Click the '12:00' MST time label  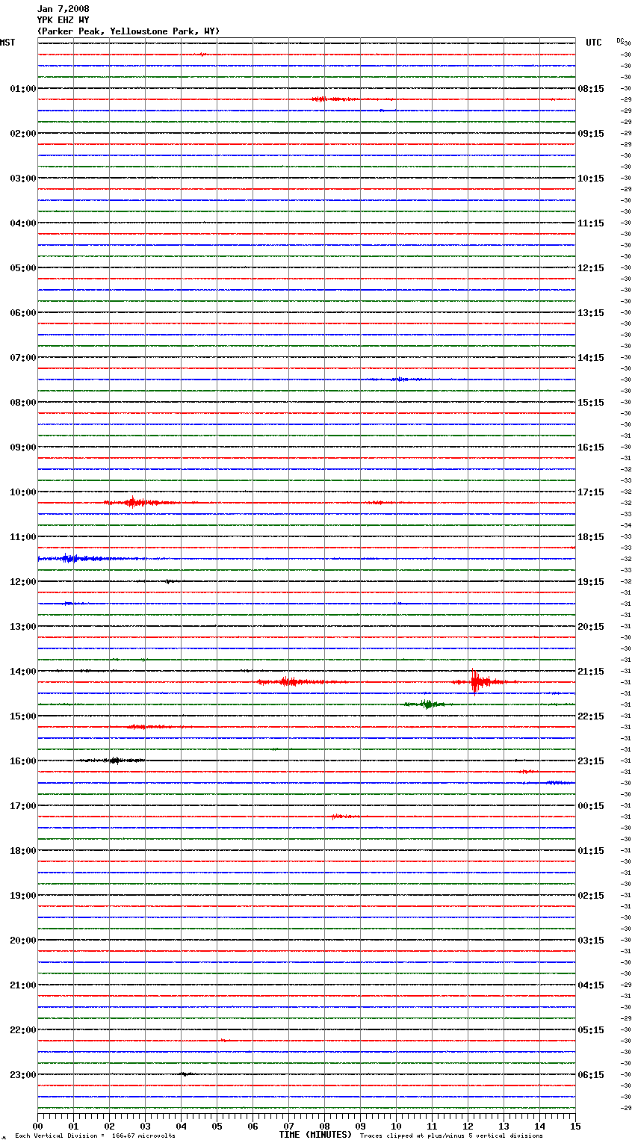click(23, 582)
